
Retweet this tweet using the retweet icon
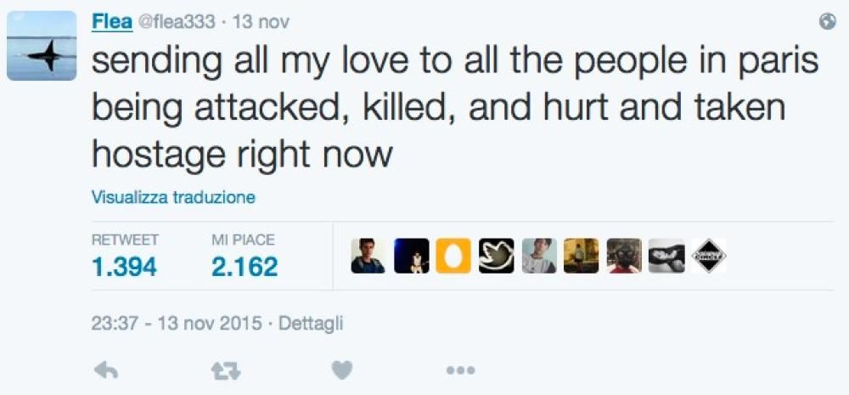(225, 370)
